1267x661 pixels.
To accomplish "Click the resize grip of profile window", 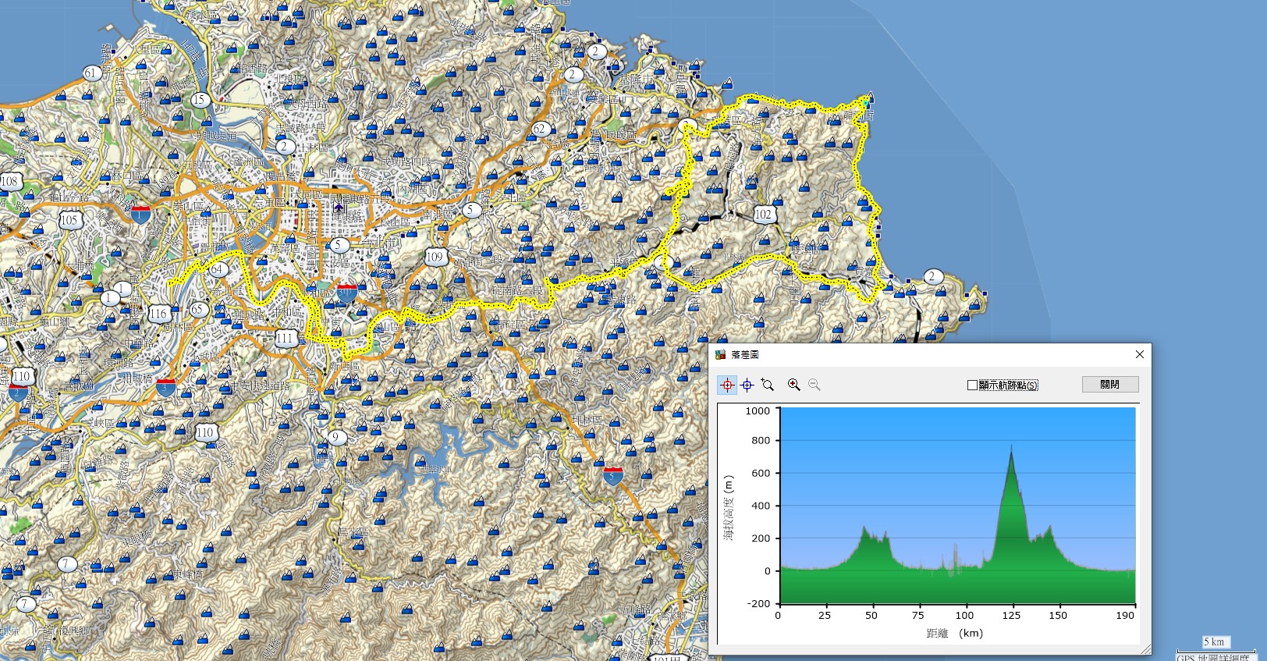I will [1145, 649].
